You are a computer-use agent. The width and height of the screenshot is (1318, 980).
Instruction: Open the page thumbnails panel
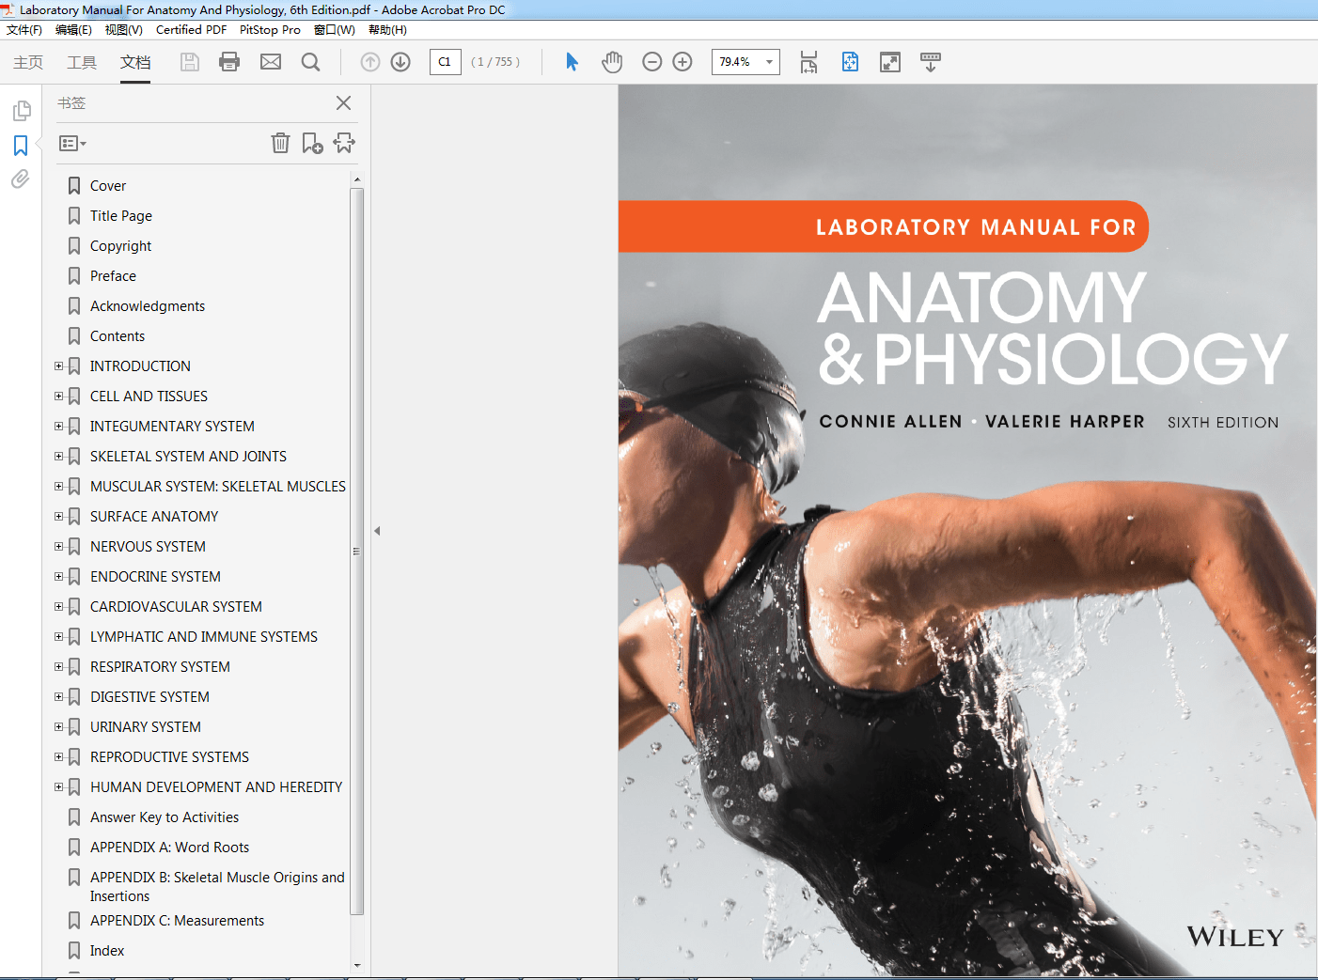coord(20,110)
